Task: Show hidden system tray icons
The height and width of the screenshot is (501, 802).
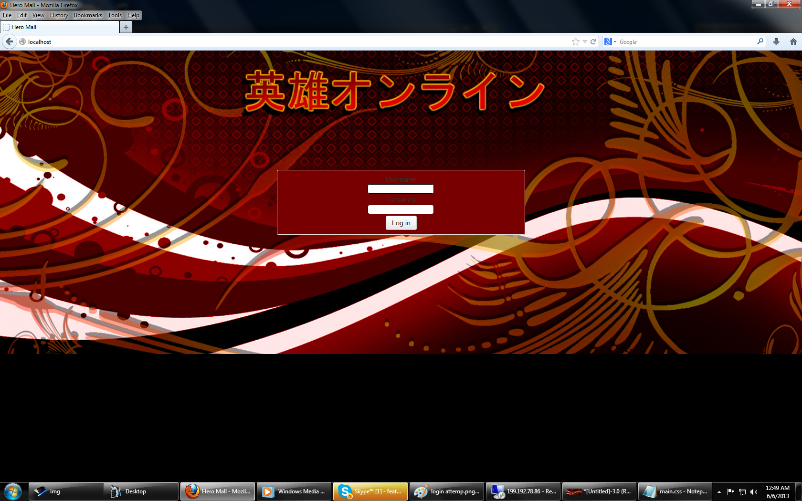Action: click(x=719, y=491)
